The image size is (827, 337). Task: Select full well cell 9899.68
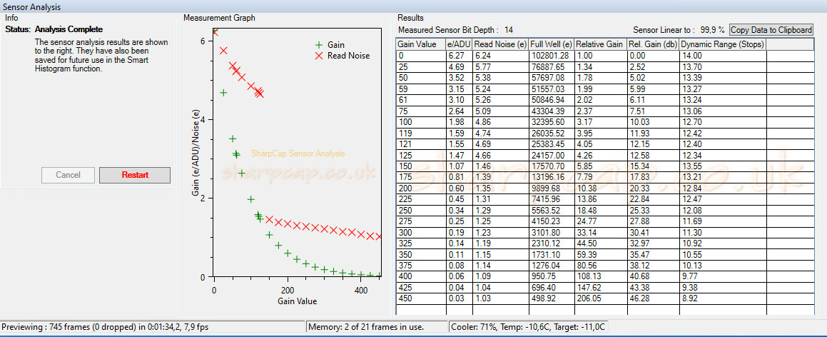point(551,188)
